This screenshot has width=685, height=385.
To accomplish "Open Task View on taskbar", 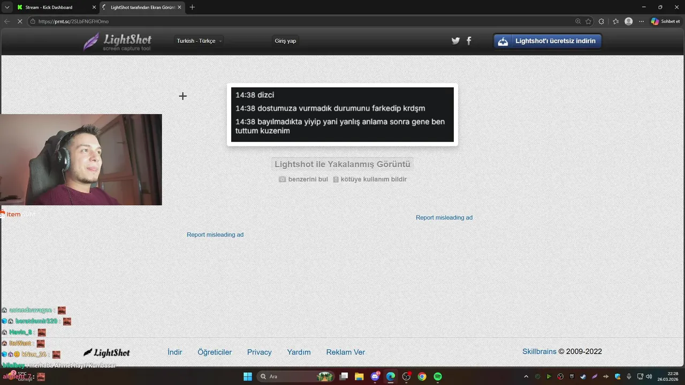I will coord(344,376).
